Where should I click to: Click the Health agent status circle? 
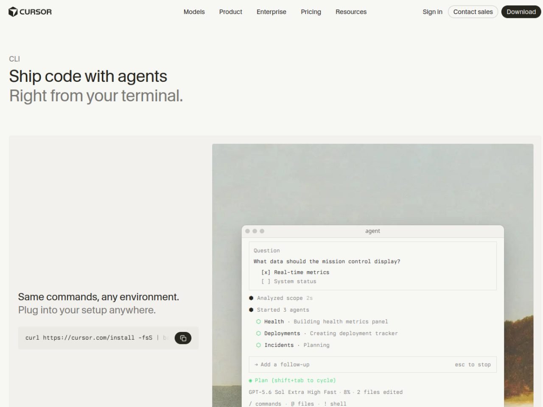[x=258, y=322]
